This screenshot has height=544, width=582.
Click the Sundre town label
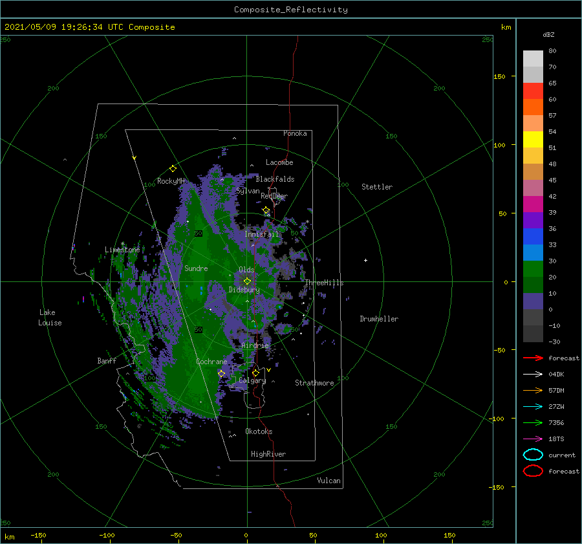pyautogui.click(x=196, y=268)
